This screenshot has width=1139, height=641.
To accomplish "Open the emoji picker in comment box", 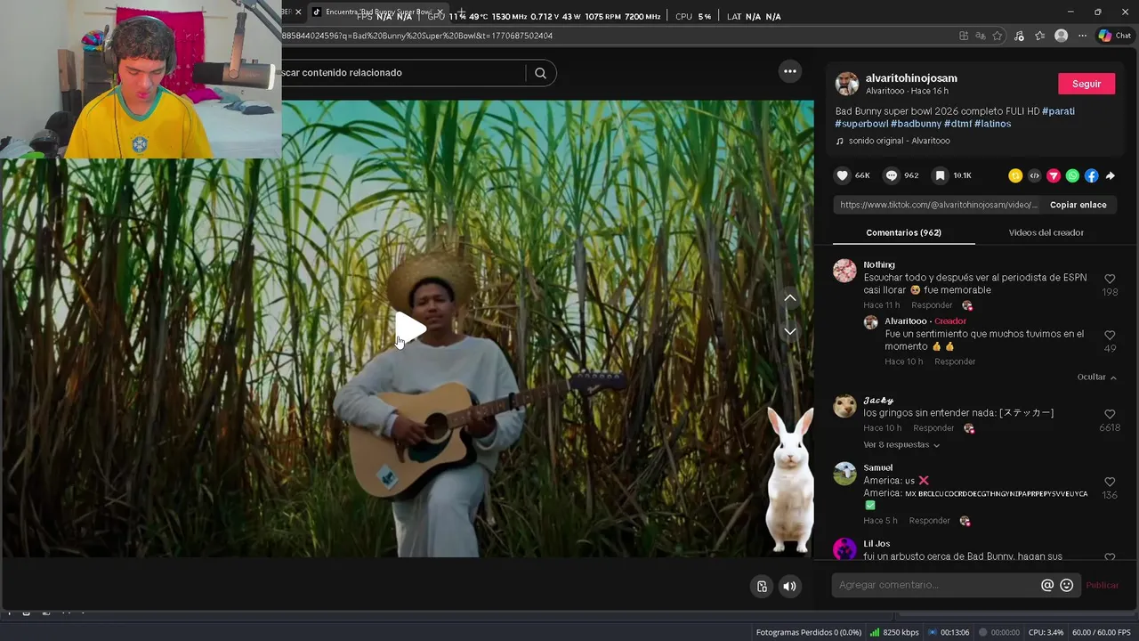I will pos(1067,585).
